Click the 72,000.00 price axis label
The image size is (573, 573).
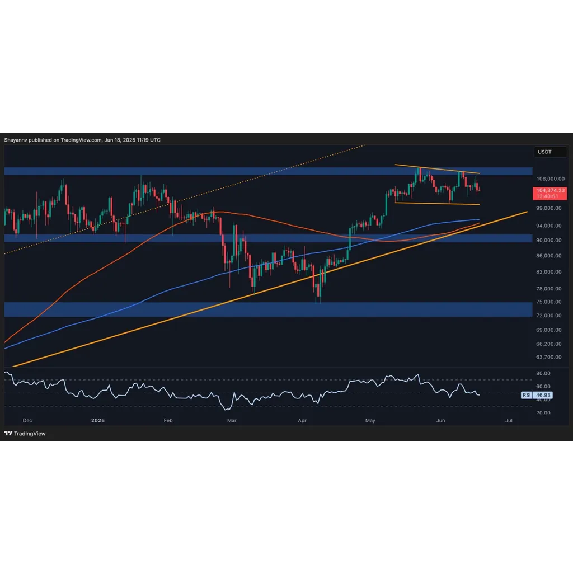coord(548,315)
